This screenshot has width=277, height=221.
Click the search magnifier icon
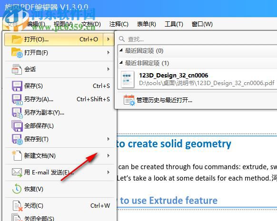point(122,39)
